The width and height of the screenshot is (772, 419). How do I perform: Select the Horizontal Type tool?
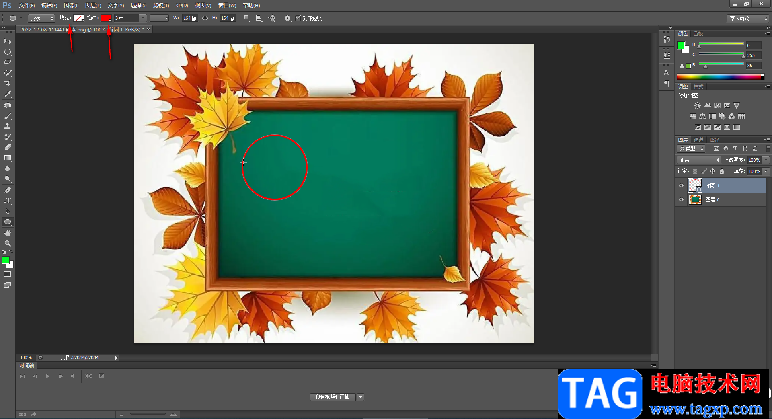click(x=8, y=201)
